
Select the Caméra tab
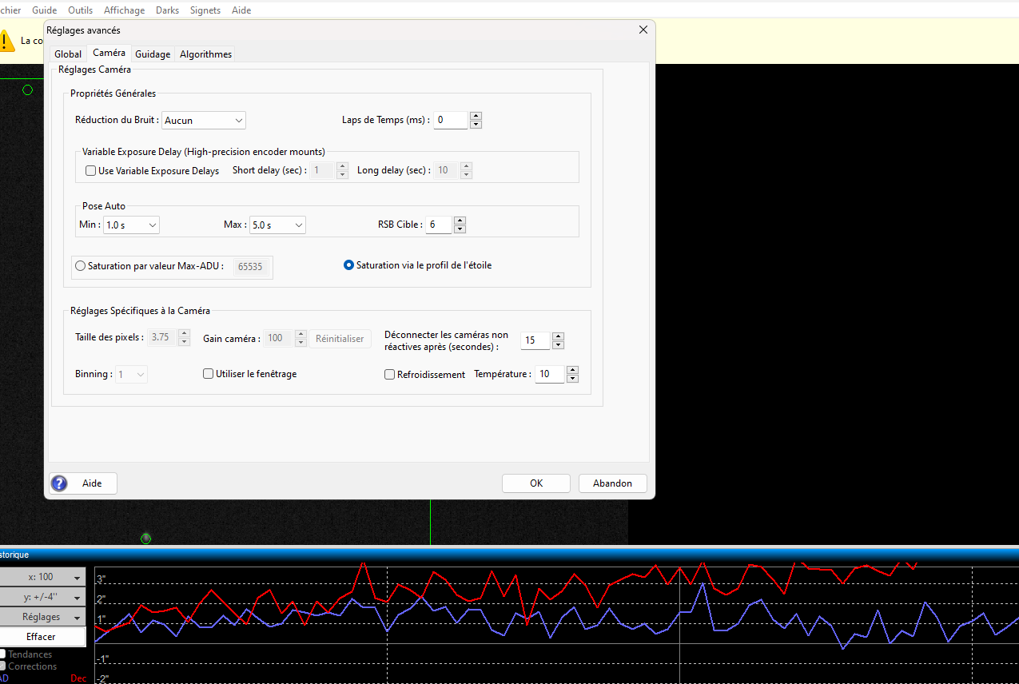click(x=109, y=53)
